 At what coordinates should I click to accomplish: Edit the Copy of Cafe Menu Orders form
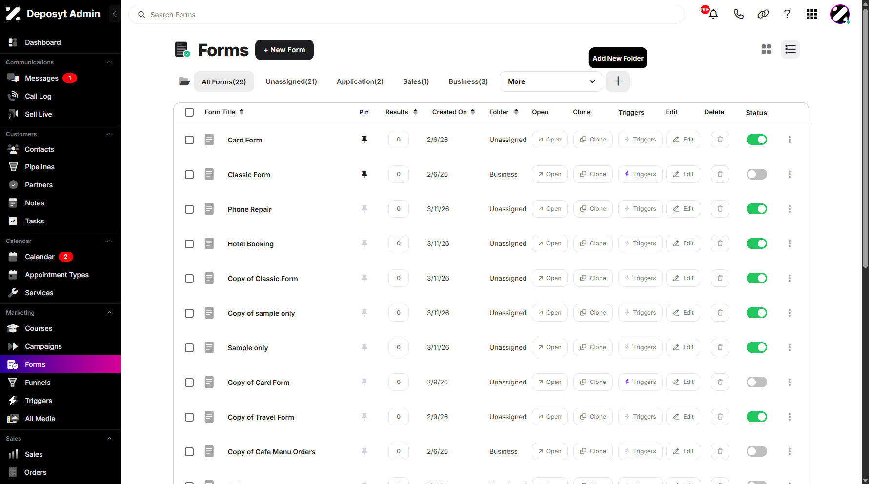pyautogui.click(x=683, y=451)
